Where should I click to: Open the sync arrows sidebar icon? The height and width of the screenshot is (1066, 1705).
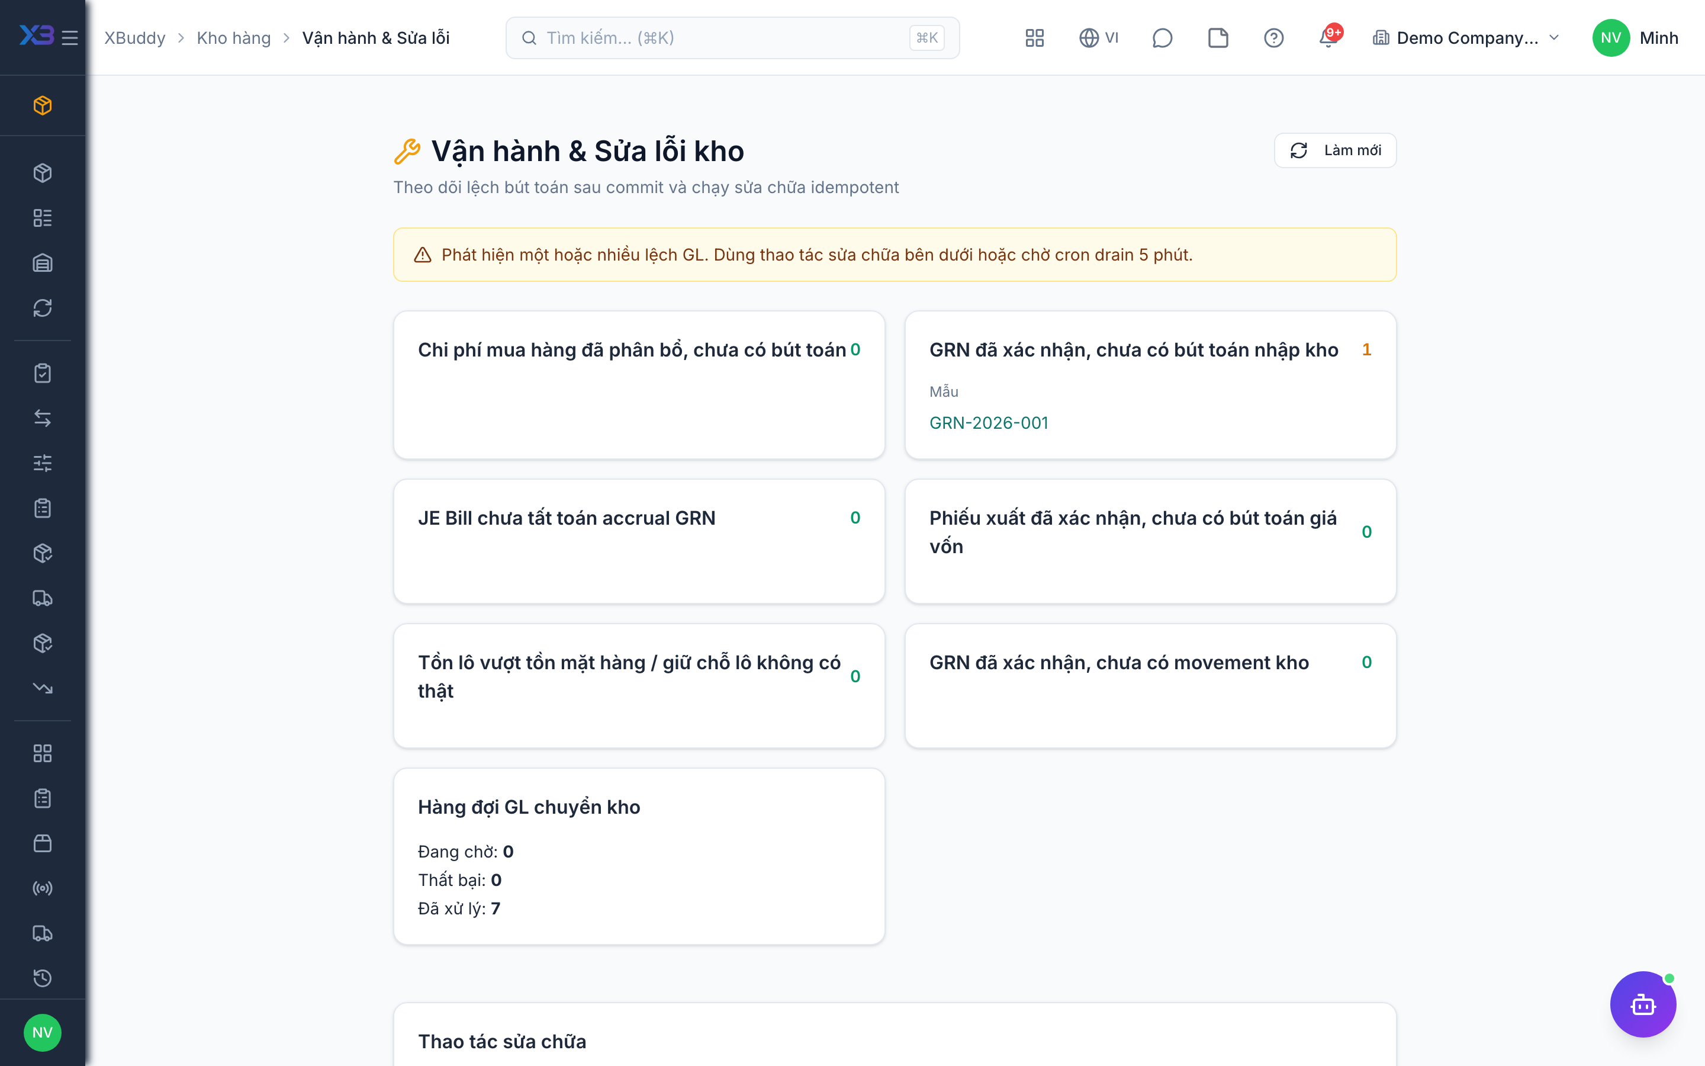[x=42, y=308]
